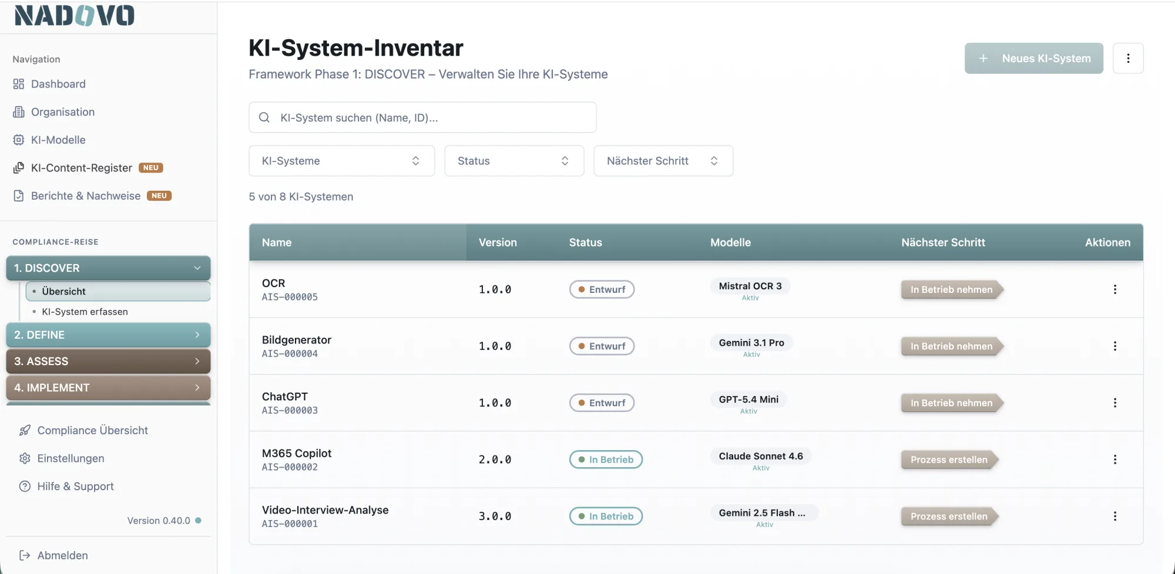
Task: Open actions menu for OCR row
Action: pos(1115,289)
